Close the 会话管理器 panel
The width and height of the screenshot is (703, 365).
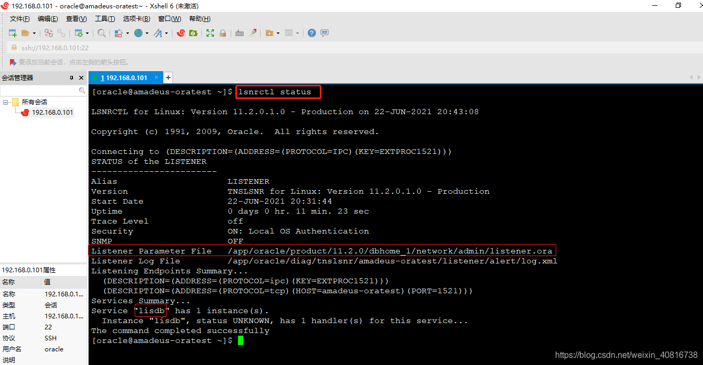[x=81, y=78]
